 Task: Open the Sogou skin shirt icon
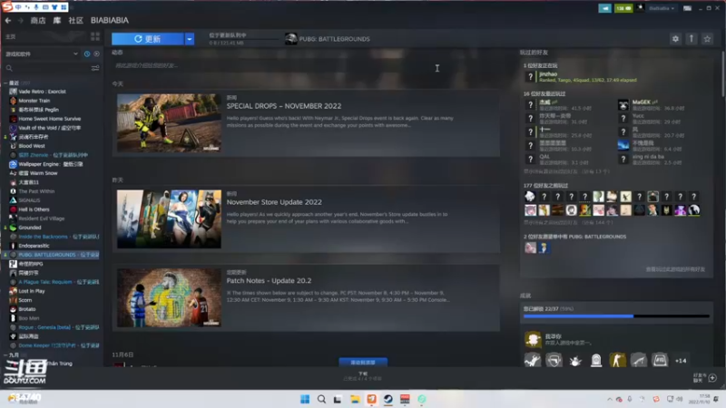(54, 7)
